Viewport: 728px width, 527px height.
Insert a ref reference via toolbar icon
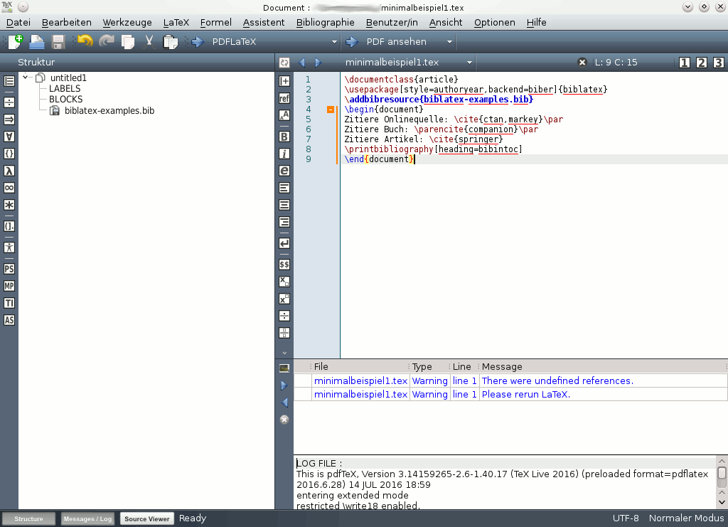click(x=284, y=98)
